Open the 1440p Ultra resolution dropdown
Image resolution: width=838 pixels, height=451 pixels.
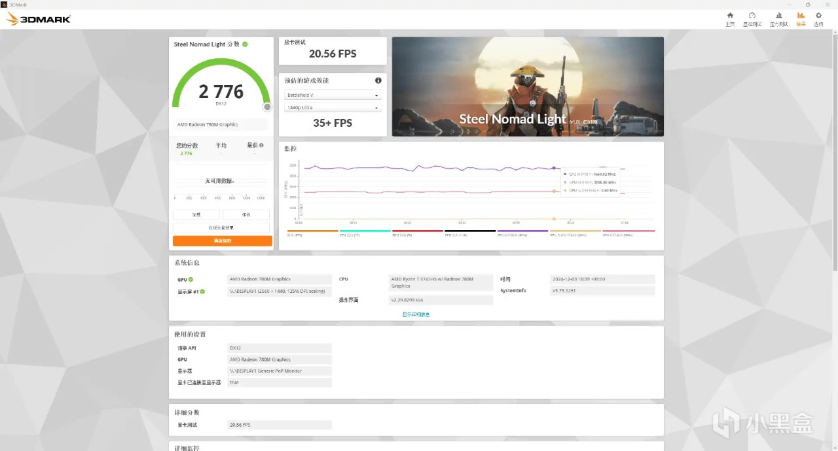point(333,108)
